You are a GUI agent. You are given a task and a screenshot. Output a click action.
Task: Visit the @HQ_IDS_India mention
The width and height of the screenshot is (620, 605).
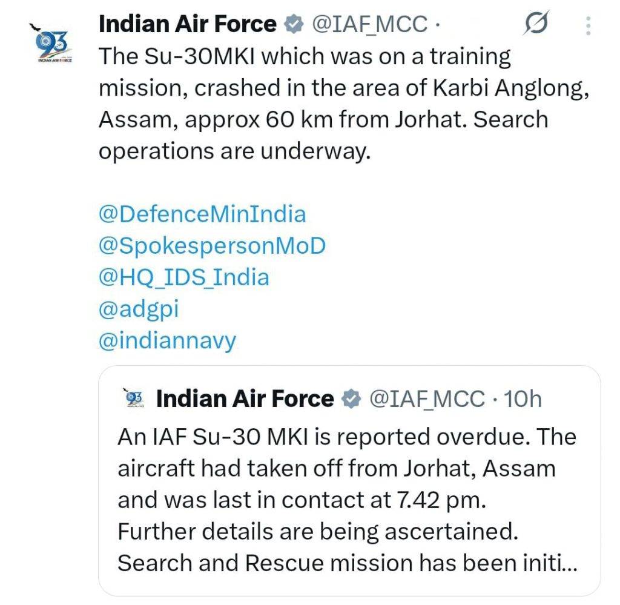tap(183, 278)
